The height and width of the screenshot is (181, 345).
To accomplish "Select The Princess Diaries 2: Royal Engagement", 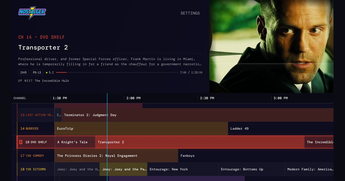I will 116,156.
